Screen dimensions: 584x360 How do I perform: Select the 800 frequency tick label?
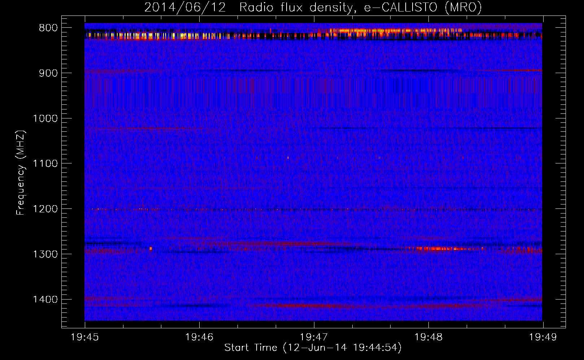[48, 28]
